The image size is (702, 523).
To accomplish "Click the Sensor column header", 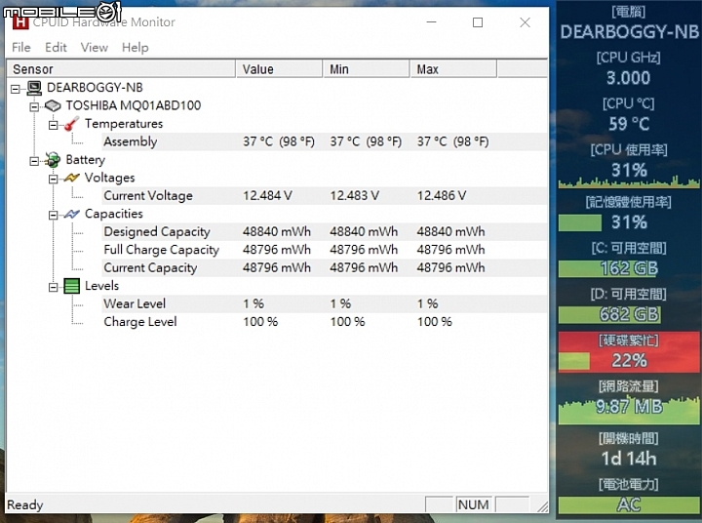I will (121, 69).
